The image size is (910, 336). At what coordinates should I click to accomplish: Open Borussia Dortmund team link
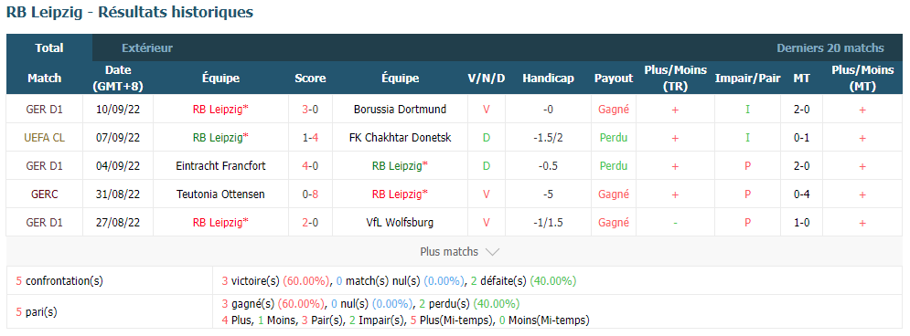tap(400, 109)
